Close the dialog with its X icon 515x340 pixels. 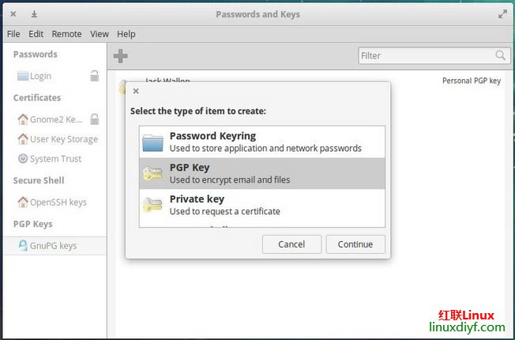pyautogui.click(x=136, y=91)
